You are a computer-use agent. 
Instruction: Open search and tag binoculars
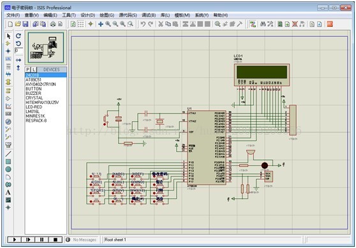point(263,24)
